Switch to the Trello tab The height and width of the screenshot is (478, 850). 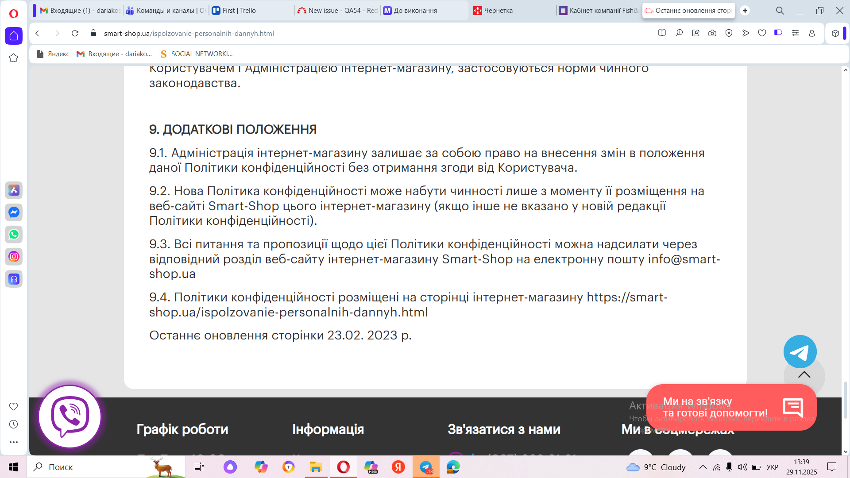(239, 11)
